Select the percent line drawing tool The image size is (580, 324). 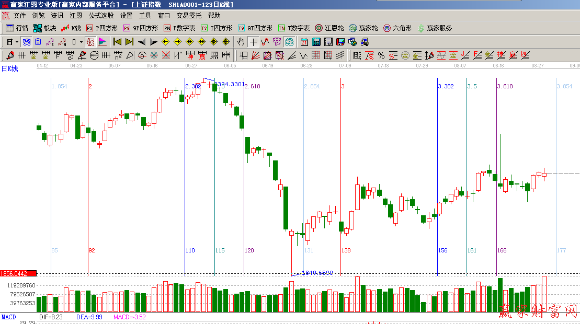point(381,55)
